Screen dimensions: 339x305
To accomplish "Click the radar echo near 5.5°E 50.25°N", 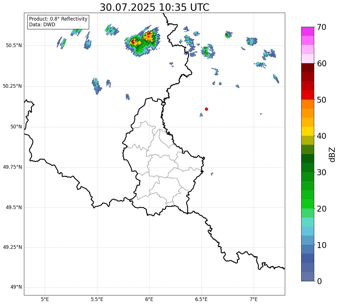I will pos(96,86).
